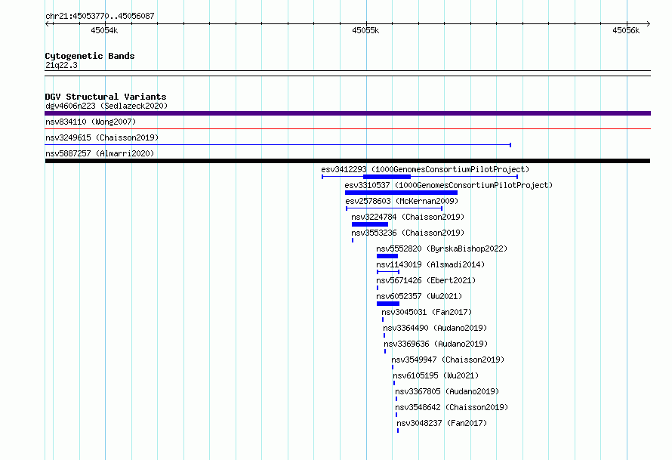Open variant nsv1143019 (Alsmadi2014) label
672x460 pixels.
pos(430,264)
